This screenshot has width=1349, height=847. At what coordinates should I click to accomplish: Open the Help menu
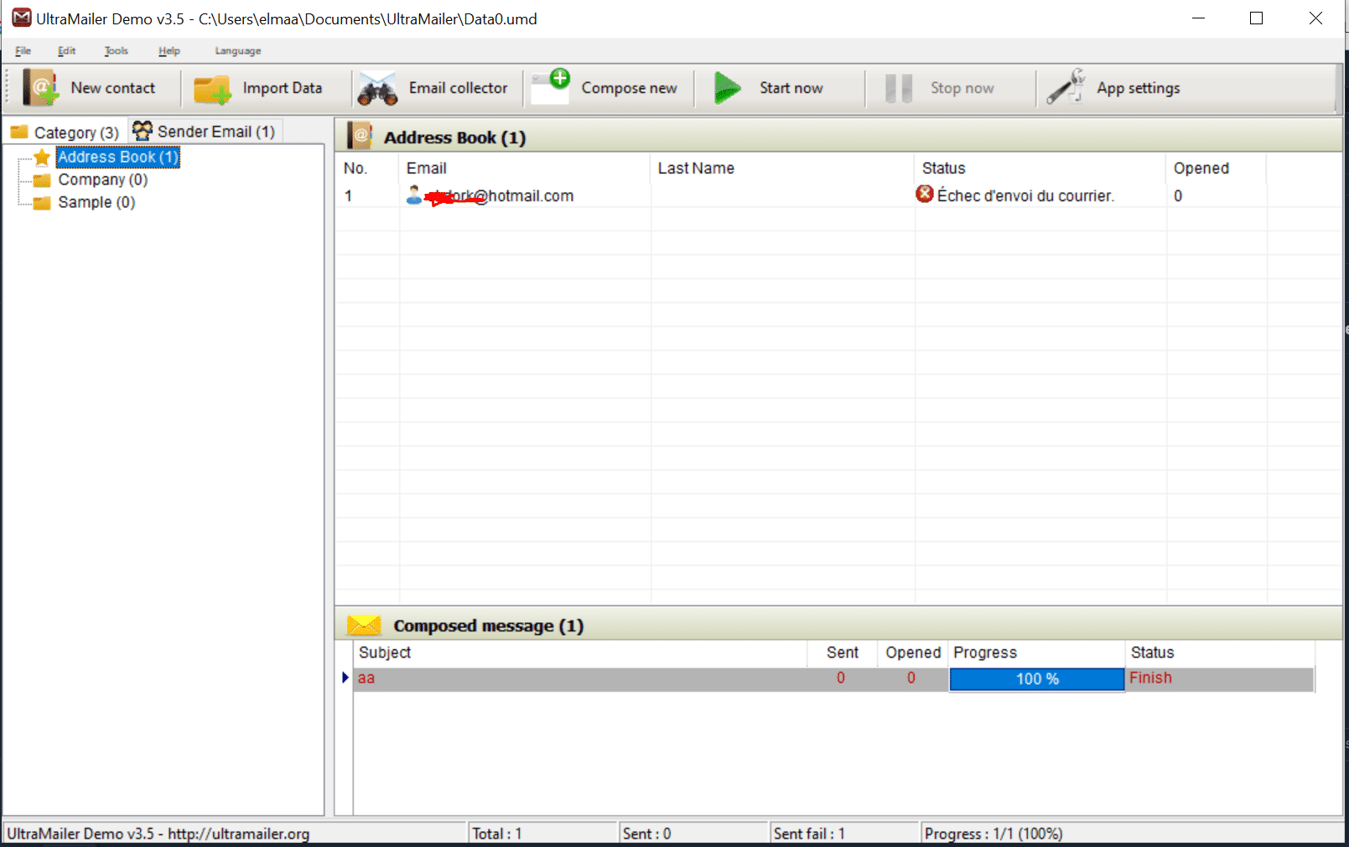169,50
